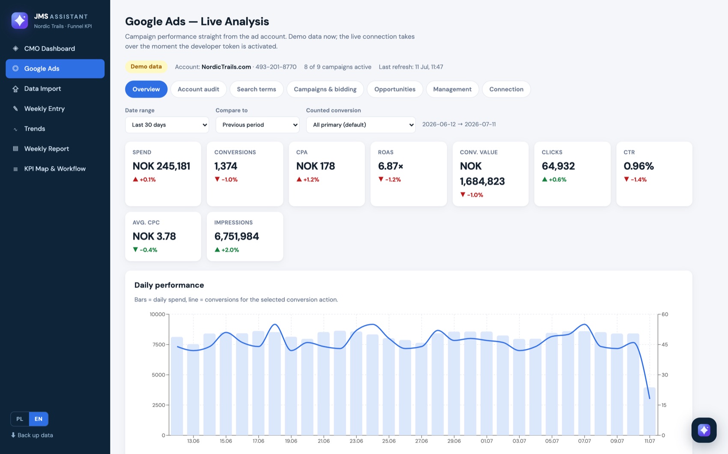
Task: Click the date span 2026-06-12 → 2026-07-11
Action: [x=459, y=124]
